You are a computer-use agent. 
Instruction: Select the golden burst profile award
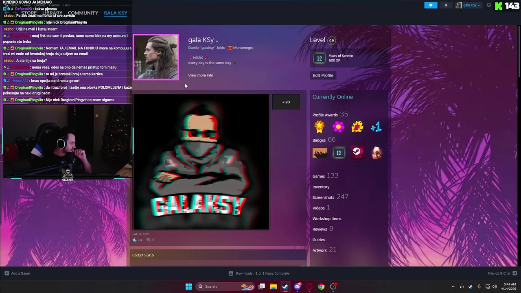click(x=320, y=127)
